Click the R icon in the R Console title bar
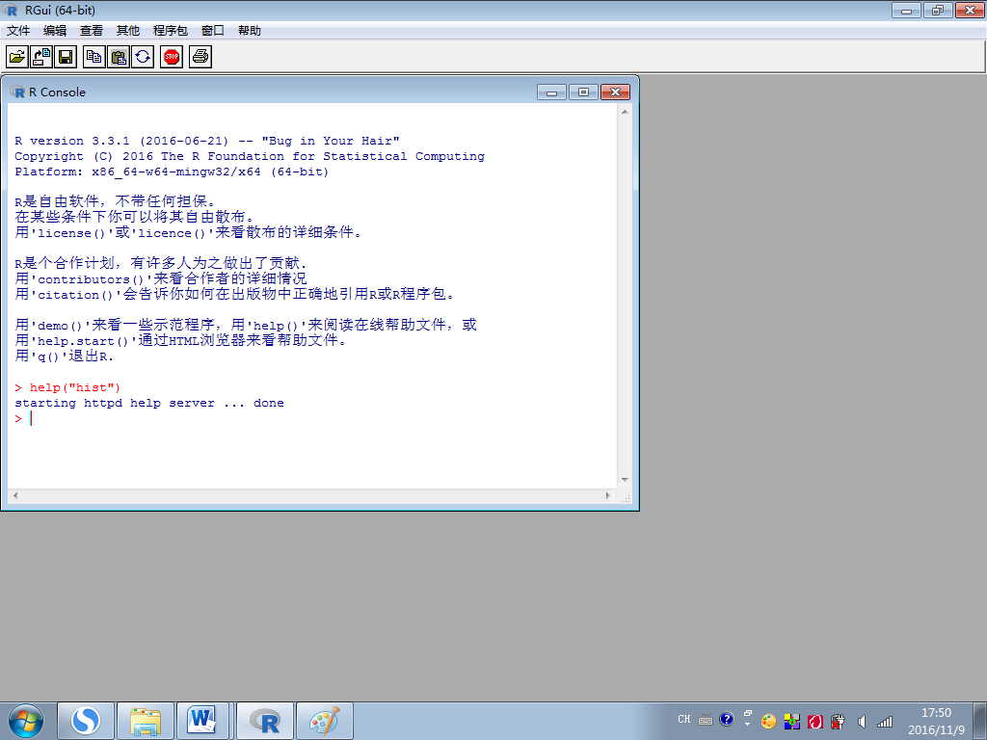Viewport: 987px width, 740px height. pyautogui.click(x=17, y=92)
